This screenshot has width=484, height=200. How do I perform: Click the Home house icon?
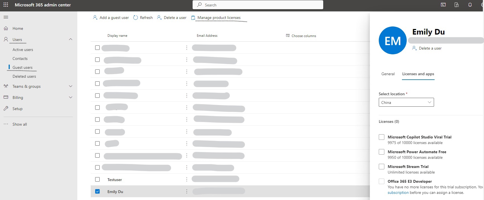tap(6, 28)
